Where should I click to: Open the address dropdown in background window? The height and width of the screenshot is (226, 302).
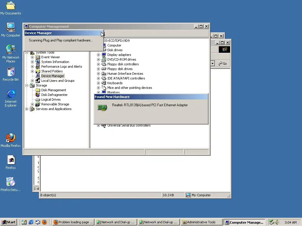click(x=212, y=64)
